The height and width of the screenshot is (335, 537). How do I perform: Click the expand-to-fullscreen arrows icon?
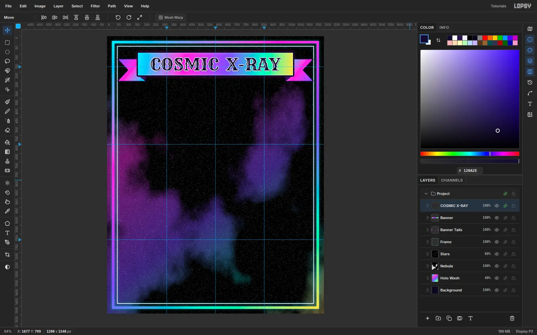pyautogui.click(x=140, y=17)
